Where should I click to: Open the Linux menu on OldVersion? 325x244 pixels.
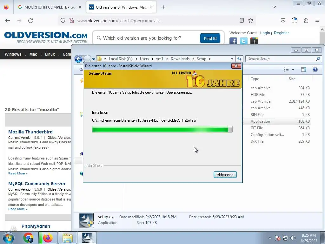[x=50, y=54]
